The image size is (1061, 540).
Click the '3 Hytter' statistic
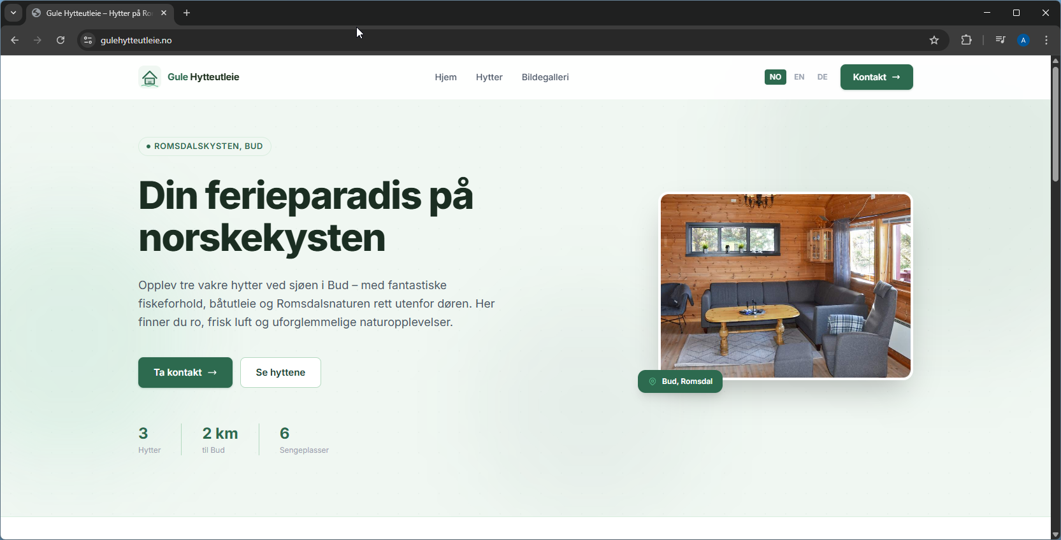150,439
